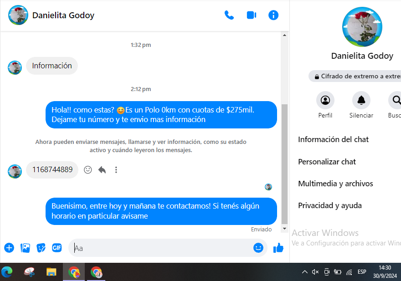401x281 pixels.
Task: Start a voice call with Danielita Godoy
Action: pyautogui.click(x=229, y=15)
